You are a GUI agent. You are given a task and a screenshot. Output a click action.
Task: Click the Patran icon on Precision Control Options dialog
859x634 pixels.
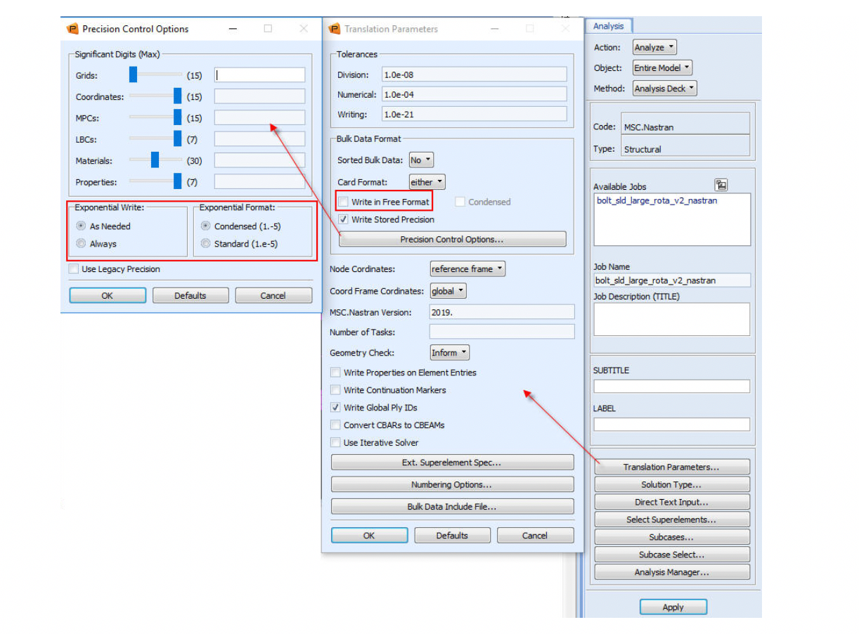[x=75, y=29]
